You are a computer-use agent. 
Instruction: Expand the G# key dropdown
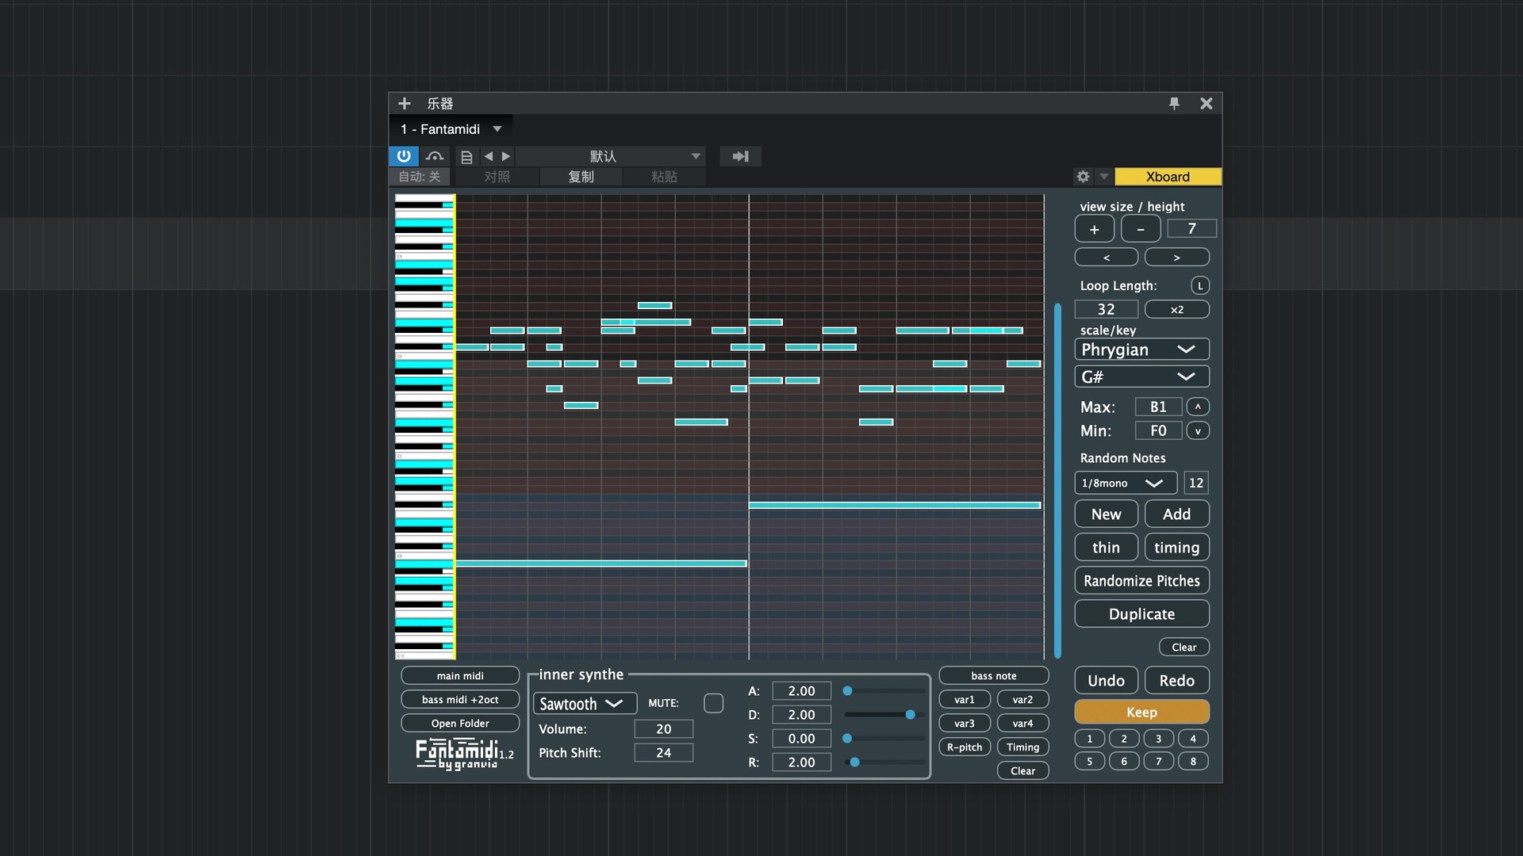tap(1141, 376)
